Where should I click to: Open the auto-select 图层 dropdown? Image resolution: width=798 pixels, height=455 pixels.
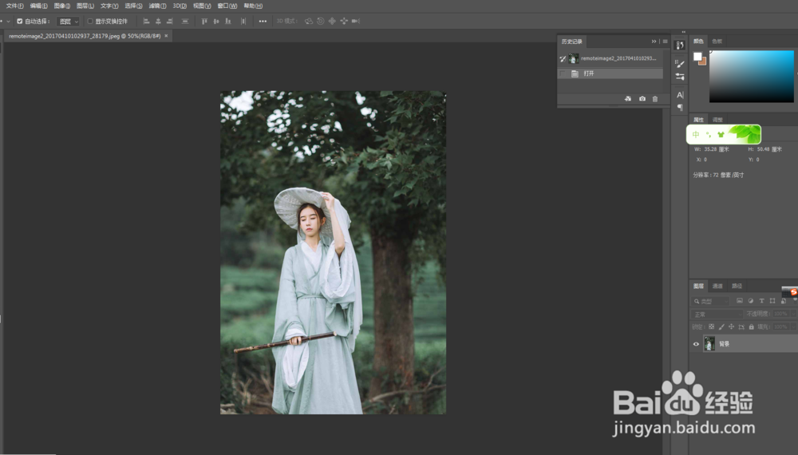68,22
